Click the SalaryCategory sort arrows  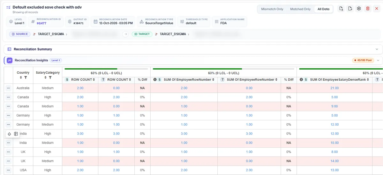pyautogui.click(x=46, y=77)
